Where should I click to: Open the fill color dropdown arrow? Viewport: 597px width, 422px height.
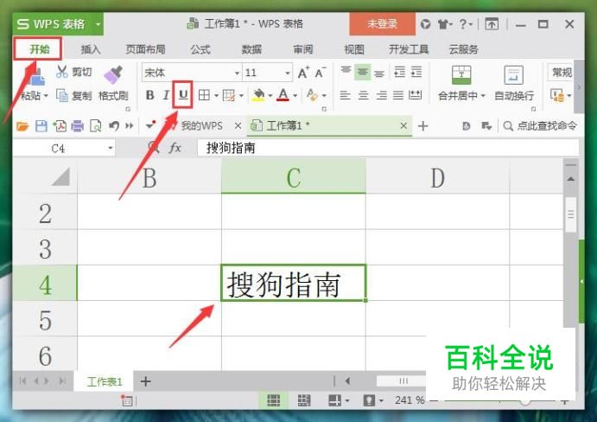coord(270,96)
